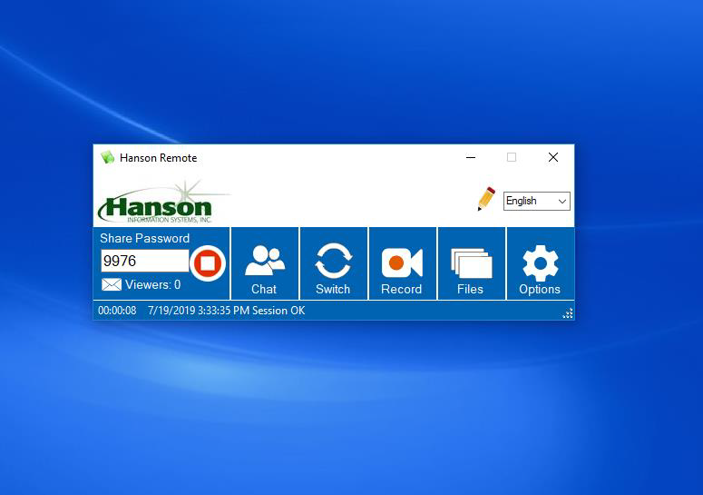Click the Session OK status text
This screenshot has width=703, height=495.
pos(278,311)
